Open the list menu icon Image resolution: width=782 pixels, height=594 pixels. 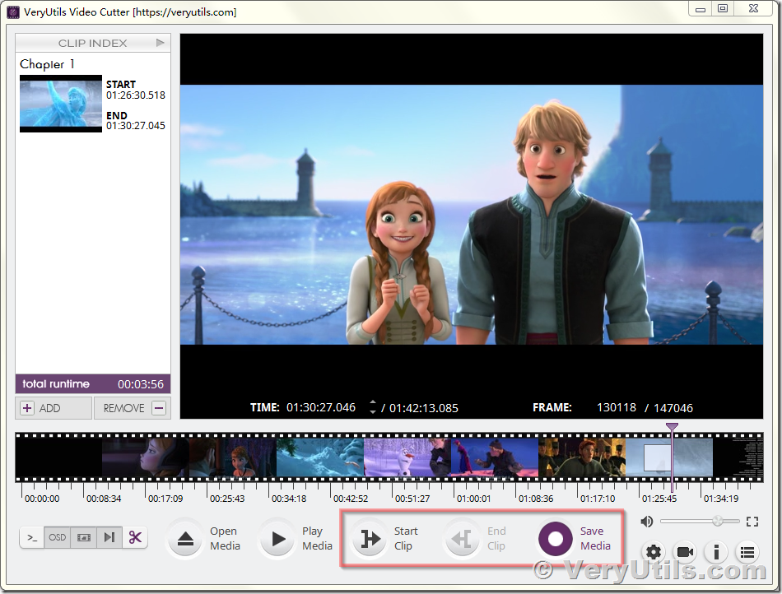(x=747, y=552)
